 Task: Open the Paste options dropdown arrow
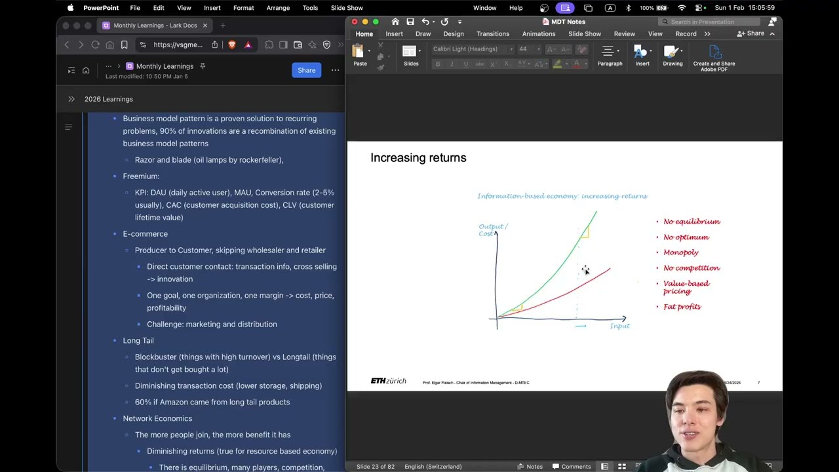(x=369, y=51)
